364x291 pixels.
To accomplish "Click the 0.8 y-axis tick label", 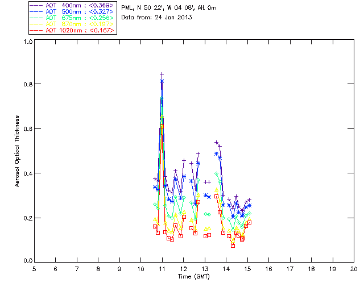I will pyautogui.click(x=28, y=84).
